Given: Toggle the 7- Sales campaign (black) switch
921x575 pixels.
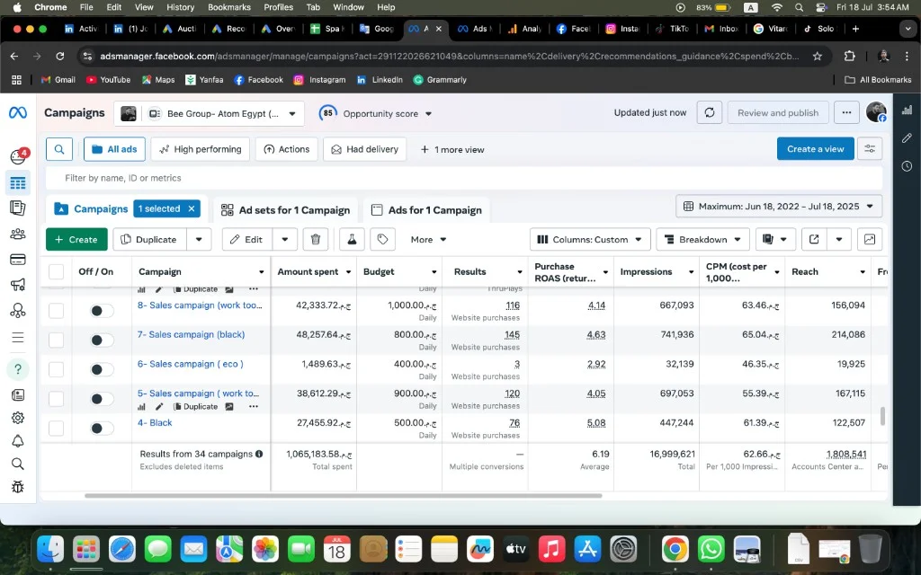Looking at the screenshot, I should (x=102, y=341).
